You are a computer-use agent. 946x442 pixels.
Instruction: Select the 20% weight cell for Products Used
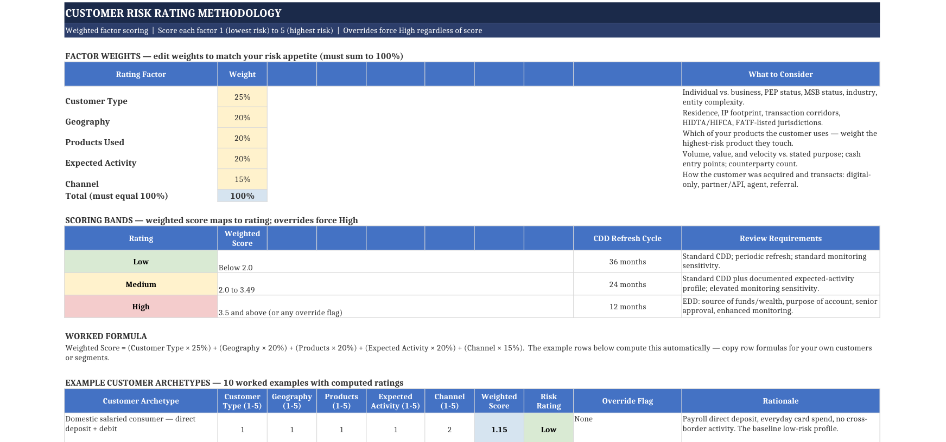[x=242, y=138]
